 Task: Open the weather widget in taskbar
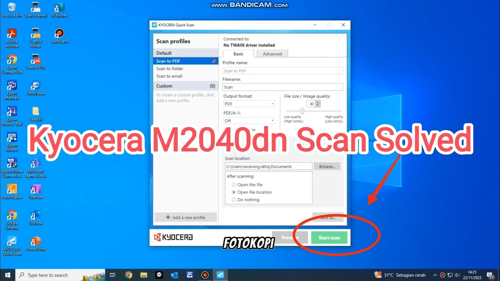(400, 275)
